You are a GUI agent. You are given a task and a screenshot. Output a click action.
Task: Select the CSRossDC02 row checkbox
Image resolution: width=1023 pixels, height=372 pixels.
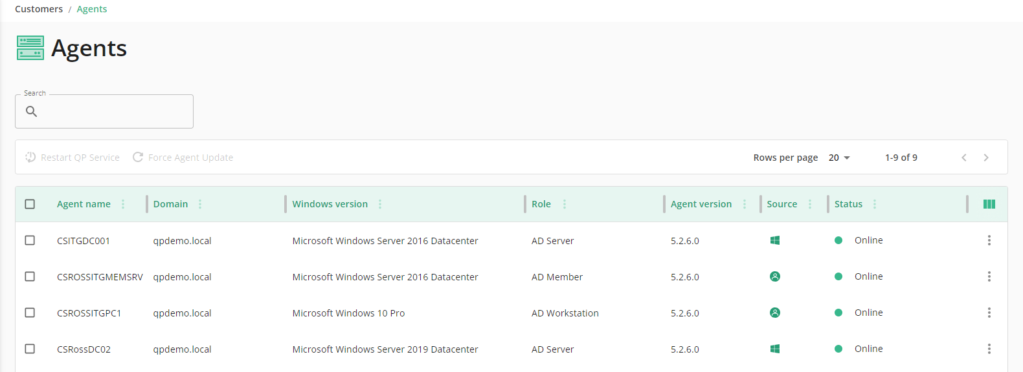(30, 349)
